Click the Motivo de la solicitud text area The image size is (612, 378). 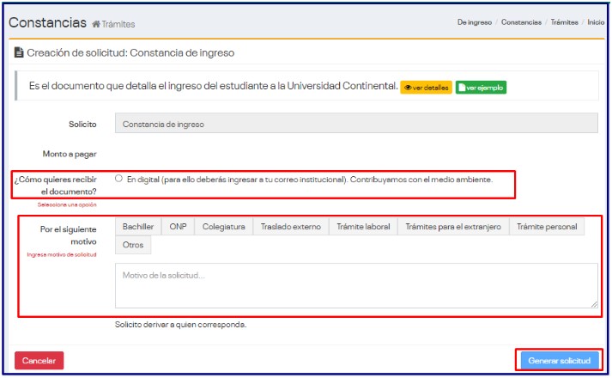click(356, 285)
